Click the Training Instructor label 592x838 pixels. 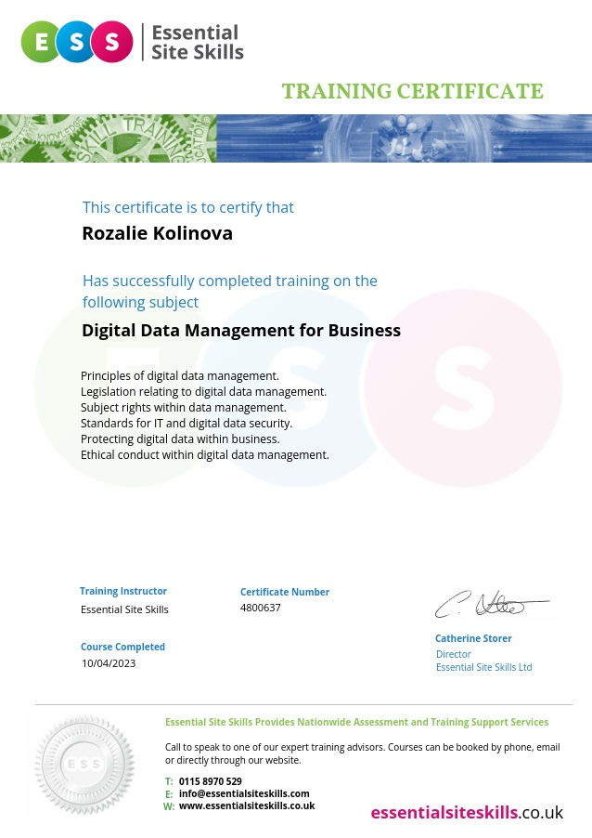point(123,591)
